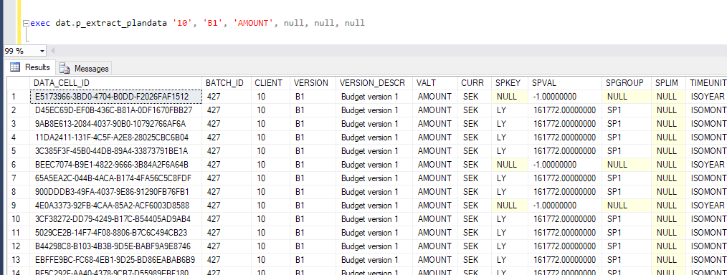Click dat.p_extract_plandata in the query editor
This screenshot has height=275, width=727.
tap(111, 23)
